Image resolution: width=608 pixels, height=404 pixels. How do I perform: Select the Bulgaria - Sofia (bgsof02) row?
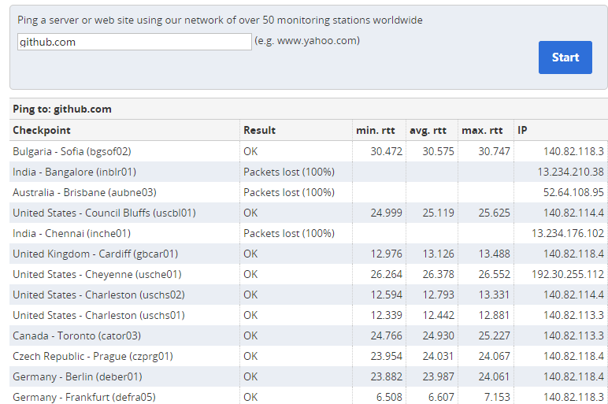(309, 151)
